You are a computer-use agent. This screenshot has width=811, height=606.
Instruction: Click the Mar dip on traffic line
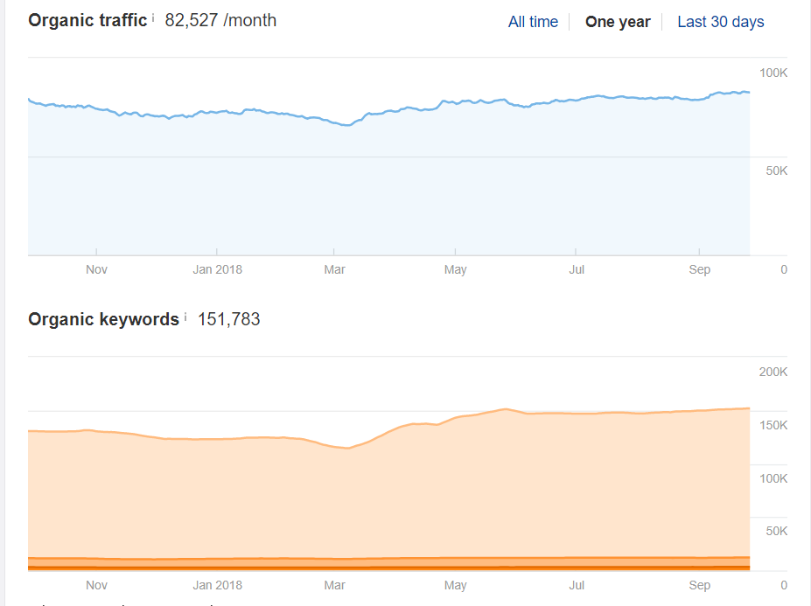347,125
